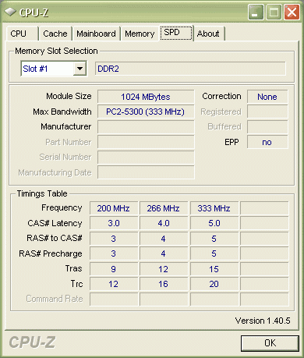Click the Memory Slot Selection group heading
This screenshot has height=358, width=304.
56,51
